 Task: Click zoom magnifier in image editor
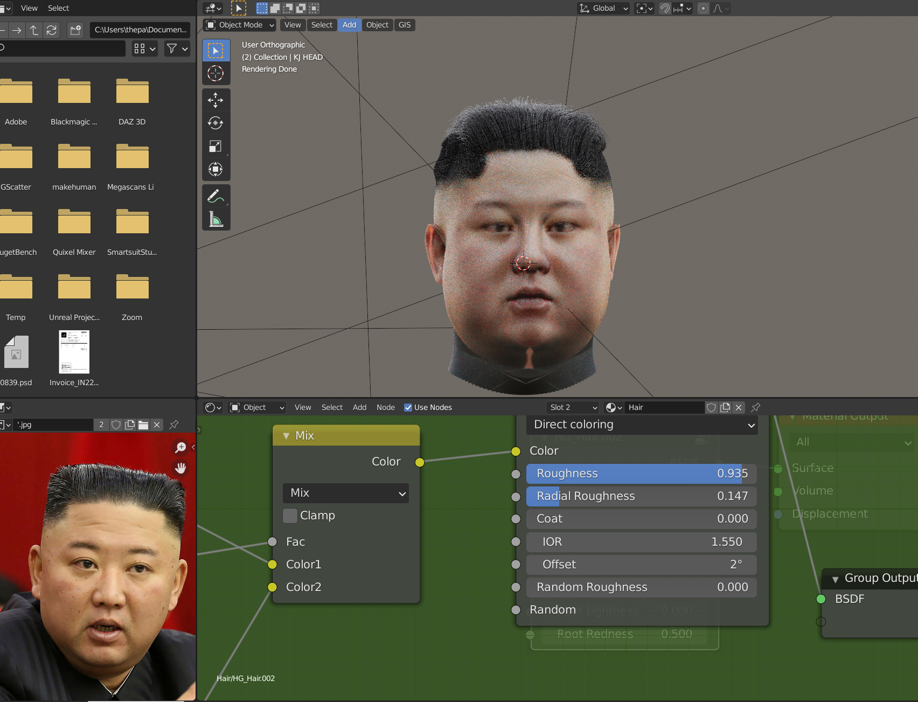coord(180,448)
